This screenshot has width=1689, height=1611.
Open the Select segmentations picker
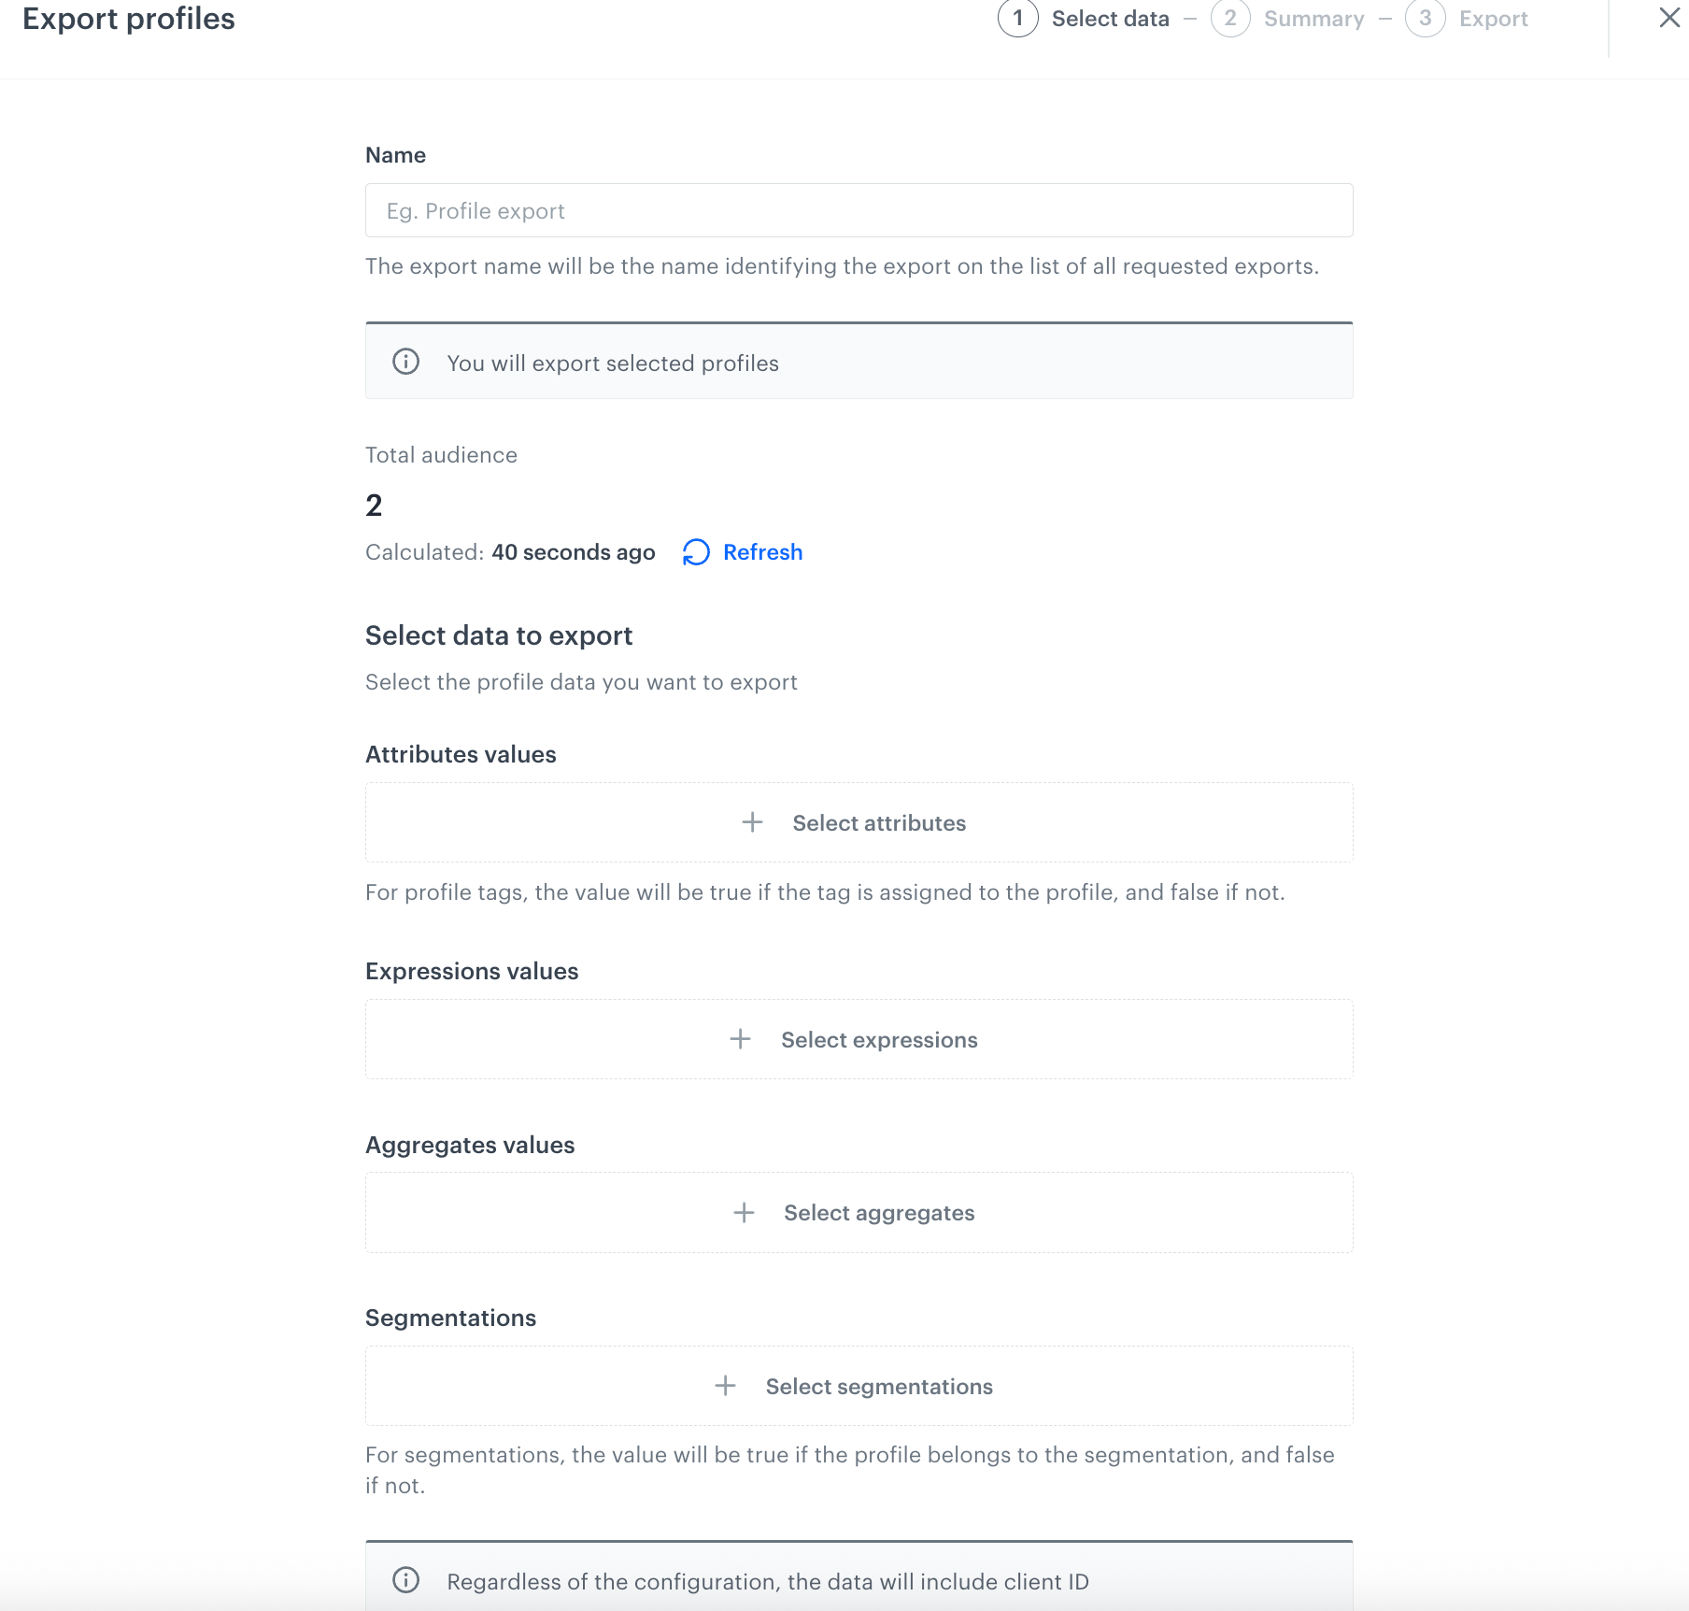point(879,1387)
